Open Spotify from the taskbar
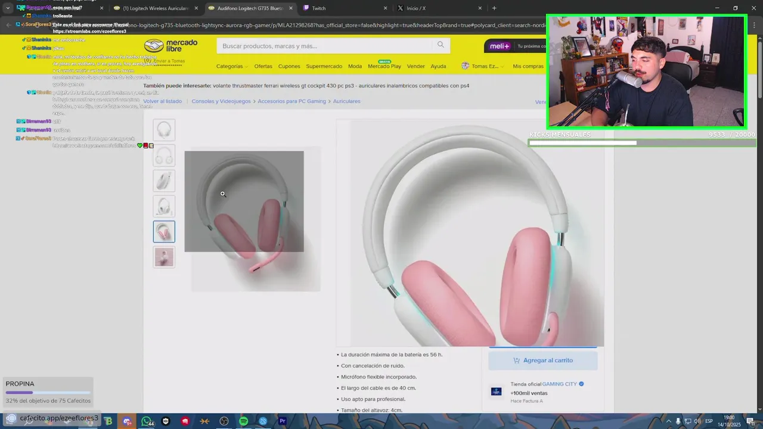 244,421
